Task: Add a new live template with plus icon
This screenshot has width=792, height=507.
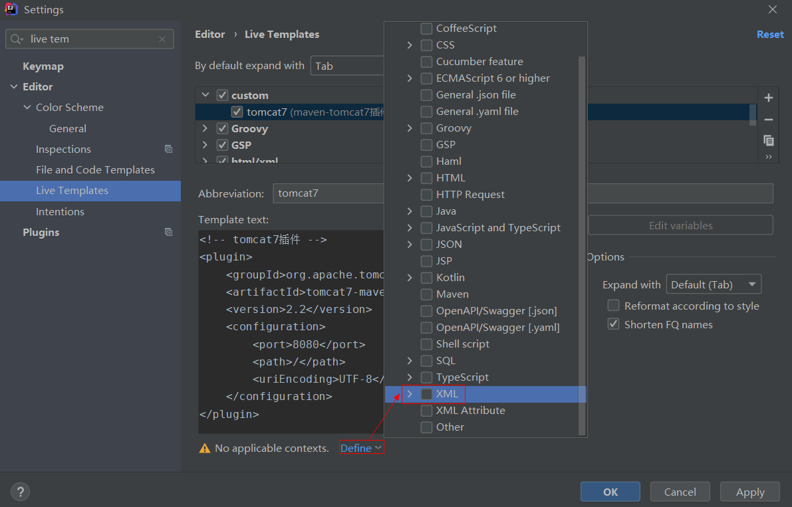Action: point(768,98)
